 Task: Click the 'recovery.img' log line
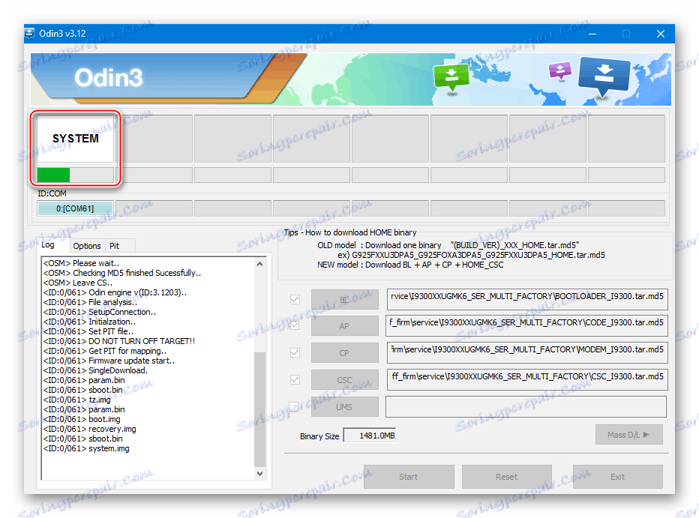tap(89, 429)
